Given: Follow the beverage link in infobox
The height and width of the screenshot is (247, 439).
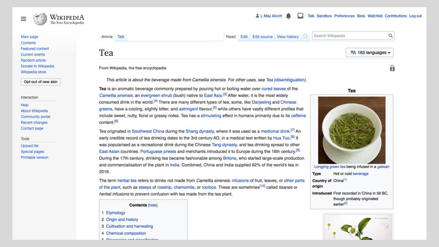Looking at the screenshot, I should tap(360, 174).
